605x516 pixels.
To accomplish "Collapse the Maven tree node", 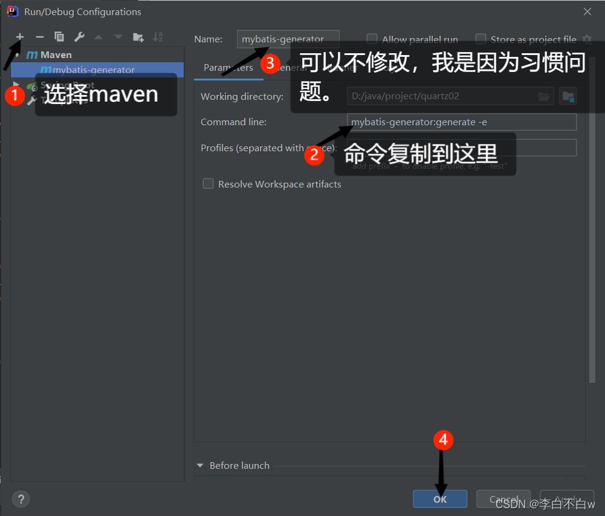I will pos(18,55).
